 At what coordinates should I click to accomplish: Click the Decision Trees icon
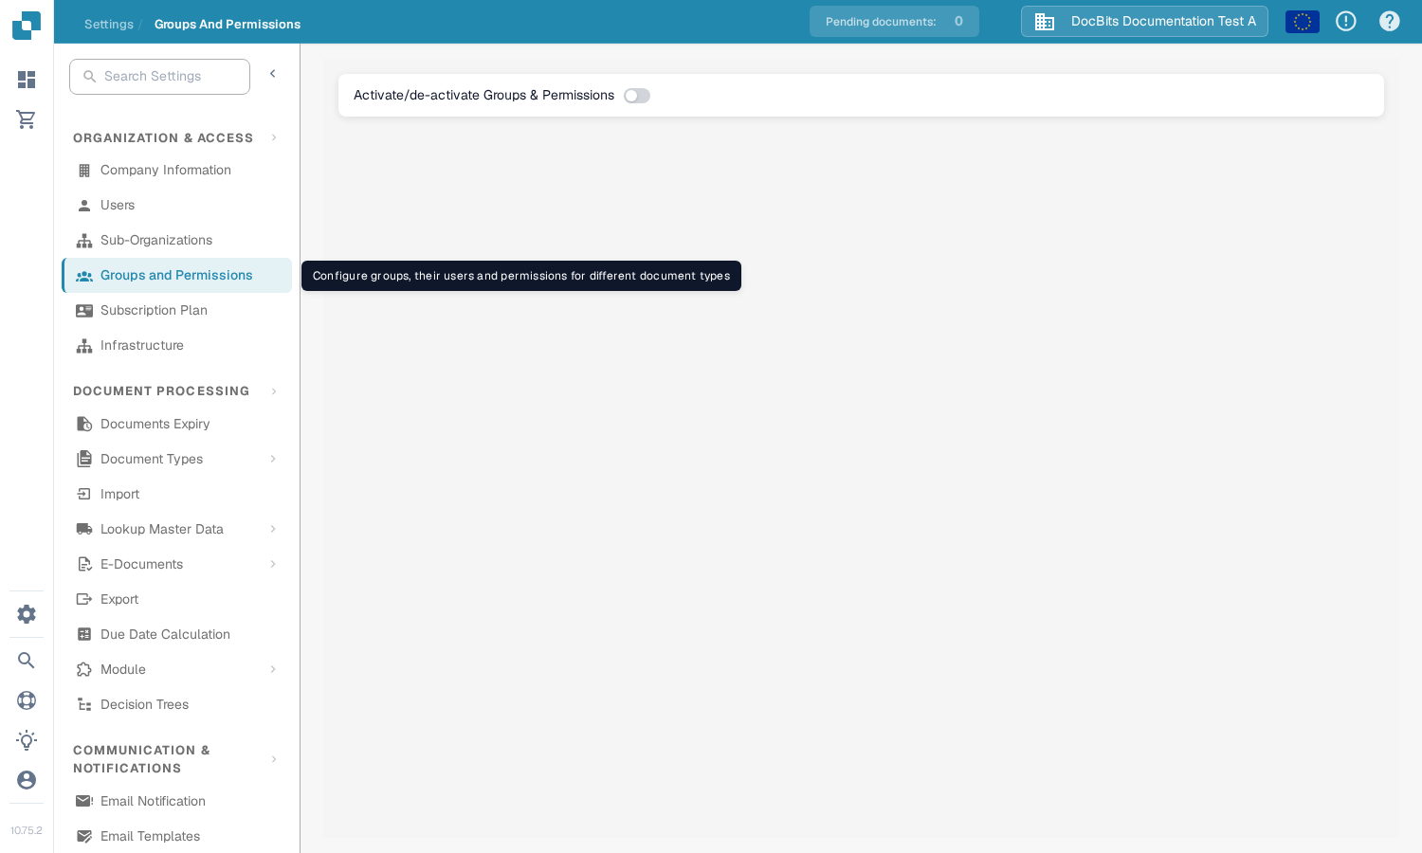coord(84,704)
